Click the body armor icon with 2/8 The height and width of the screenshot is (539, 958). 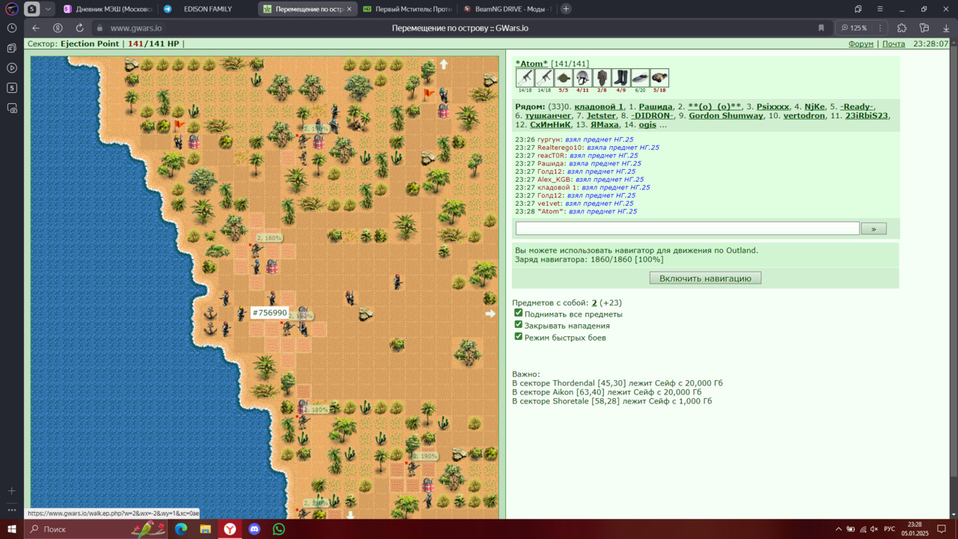602,78
